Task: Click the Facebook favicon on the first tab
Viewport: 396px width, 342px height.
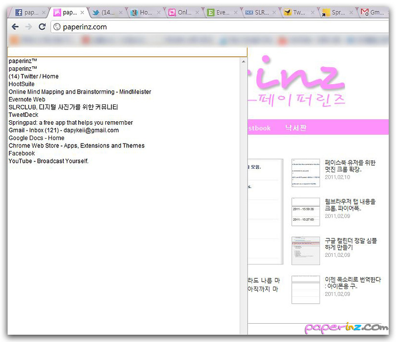Action: coord(19,12)
